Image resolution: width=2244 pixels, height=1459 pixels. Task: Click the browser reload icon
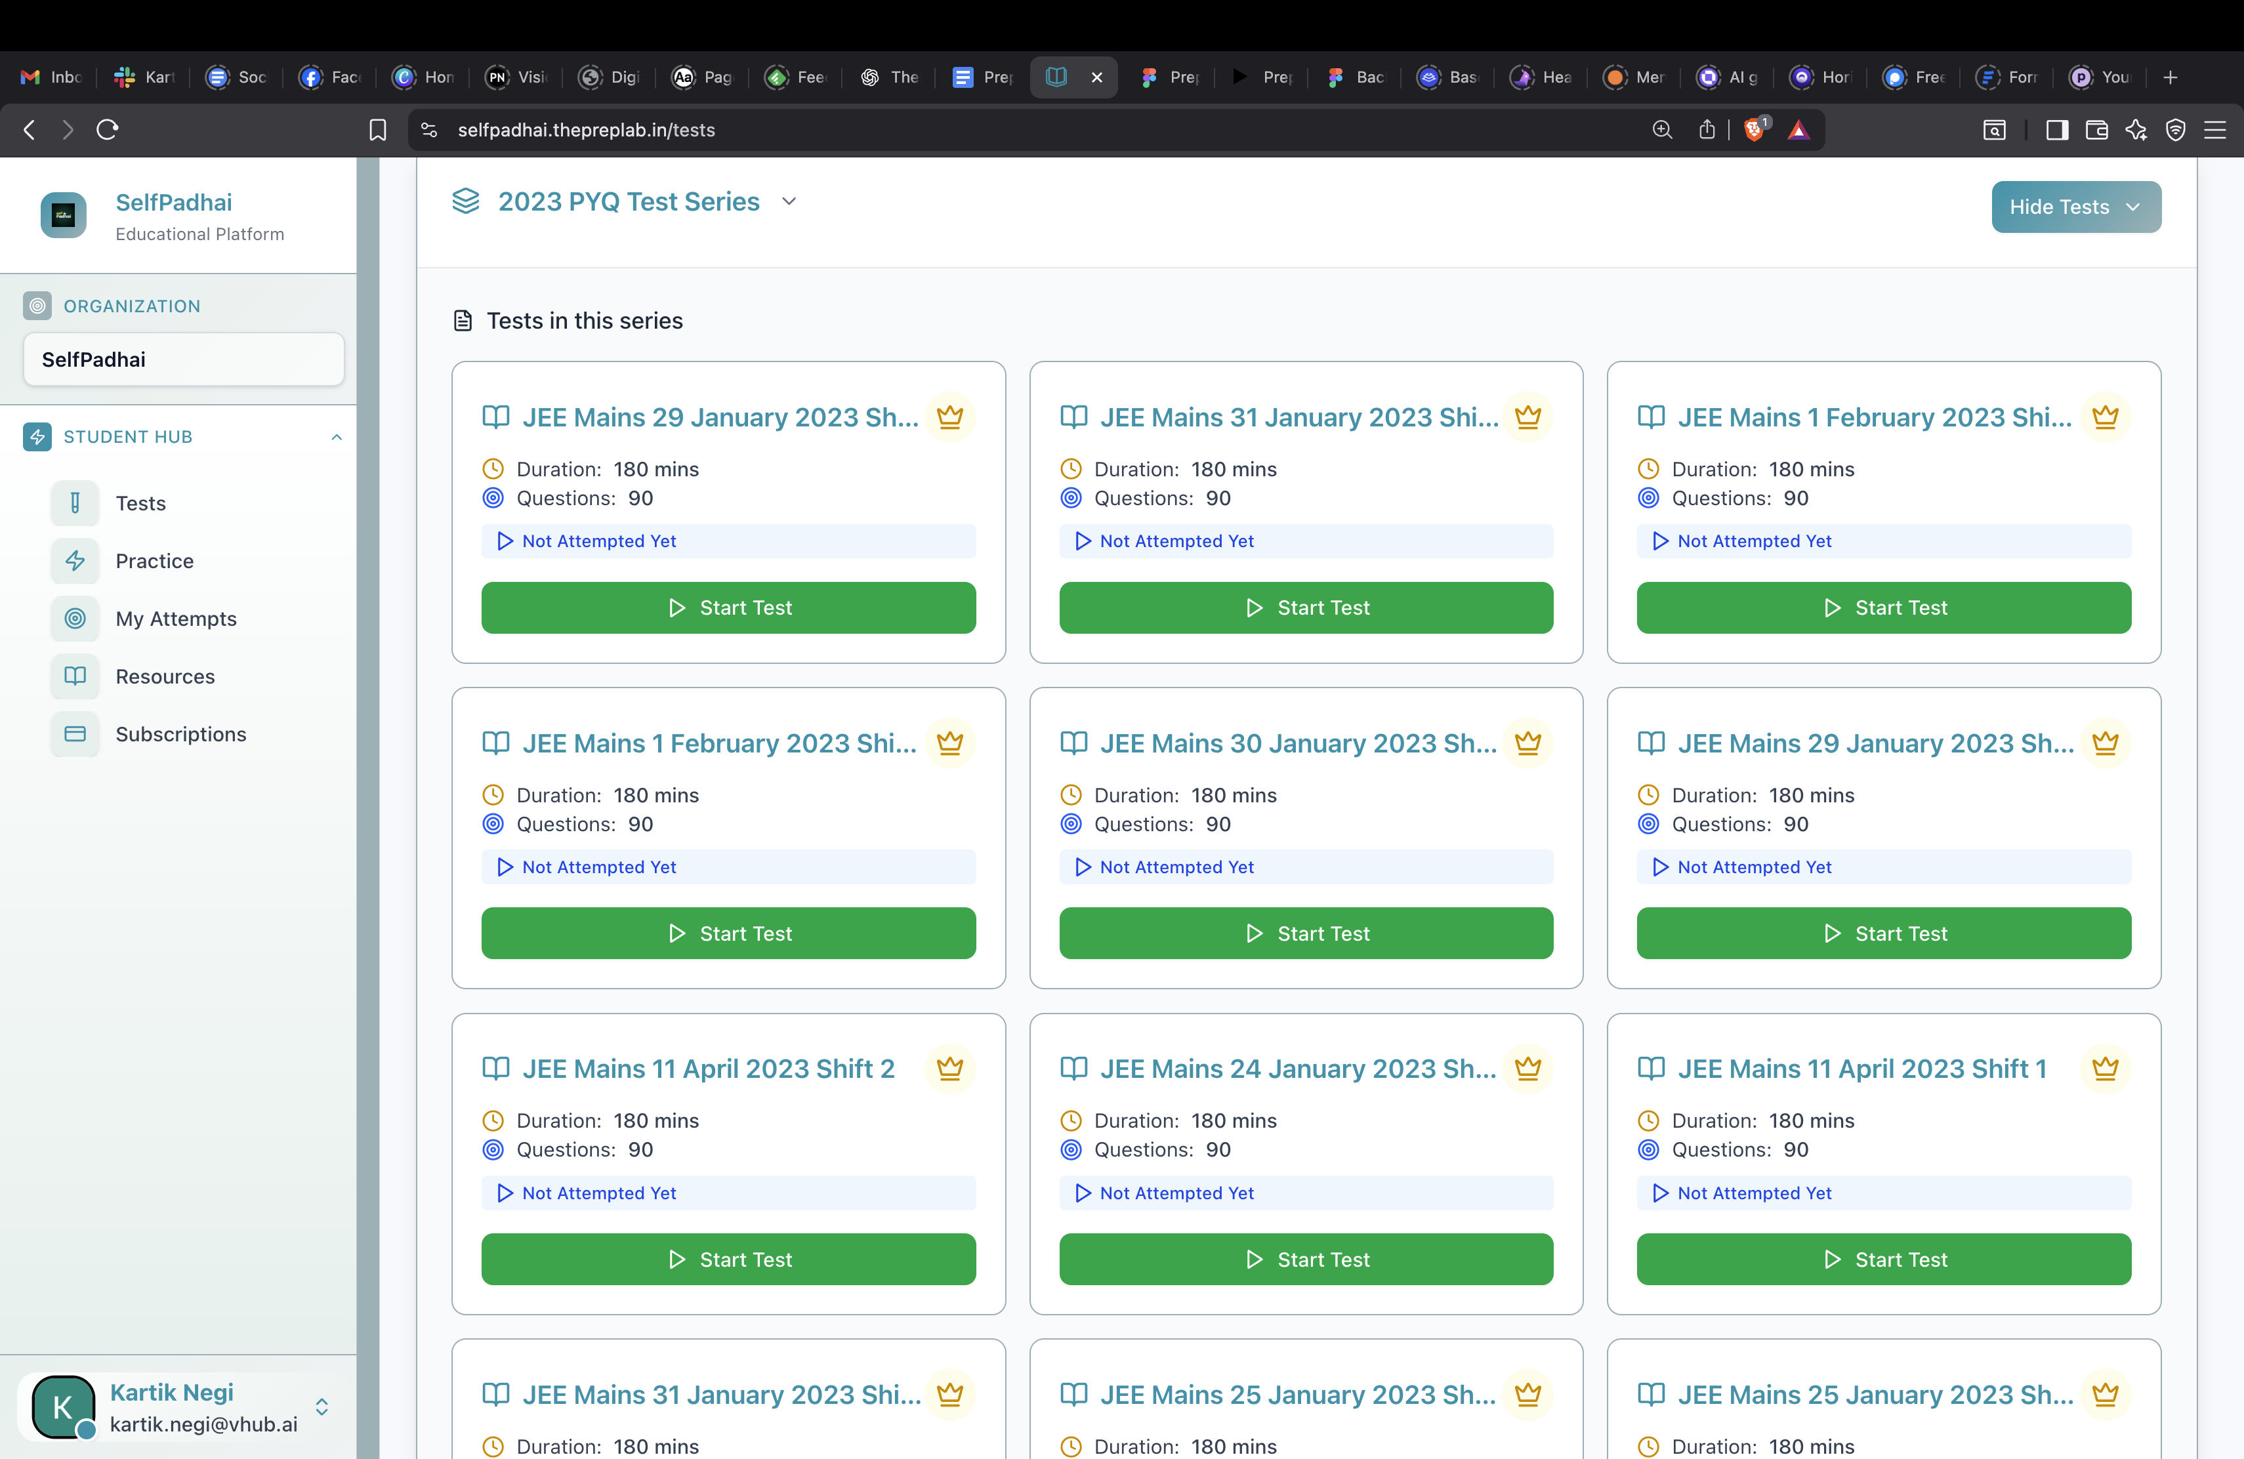coord(106,129)
